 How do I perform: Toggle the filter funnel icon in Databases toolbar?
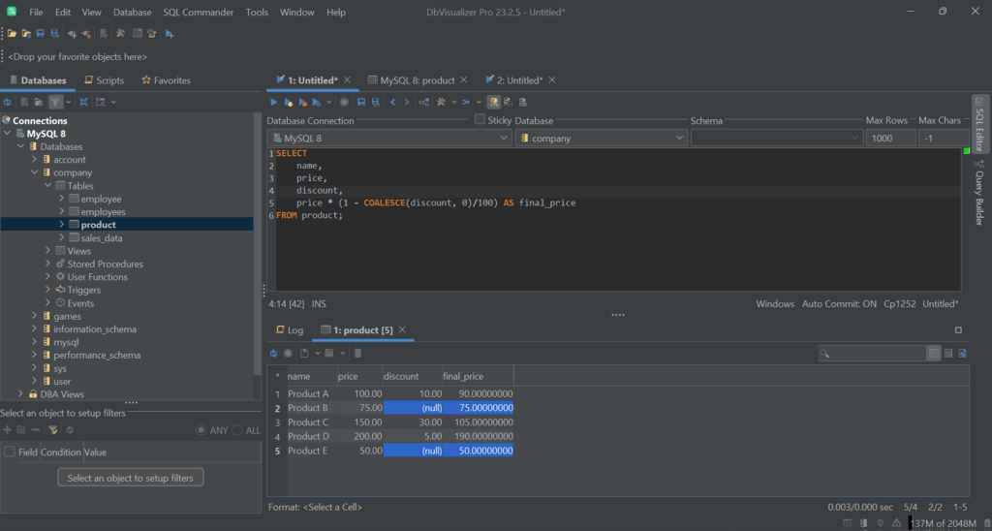[55, 102]
